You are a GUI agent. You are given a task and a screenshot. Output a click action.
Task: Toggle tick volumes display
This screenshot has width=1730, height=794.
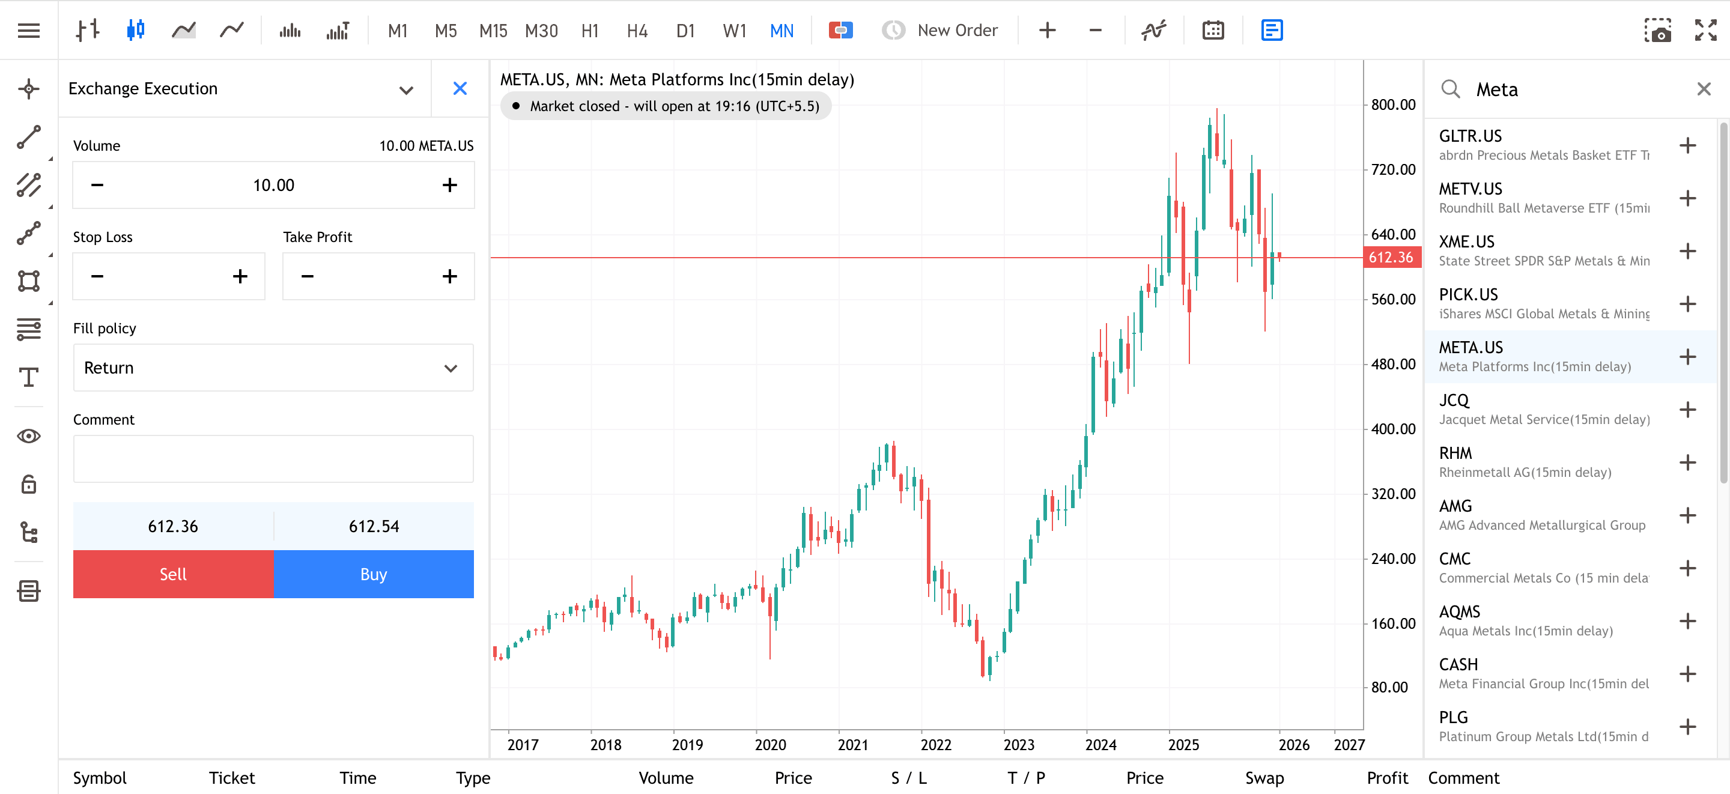(290, 30)
